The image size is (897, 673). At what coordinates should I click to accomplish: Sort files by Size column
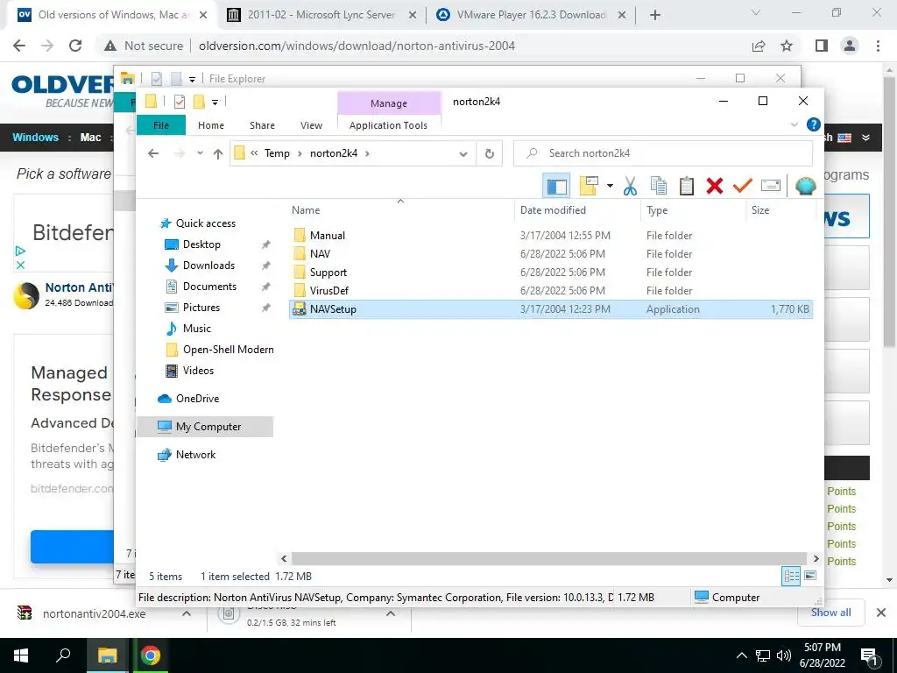pos(759,210)
